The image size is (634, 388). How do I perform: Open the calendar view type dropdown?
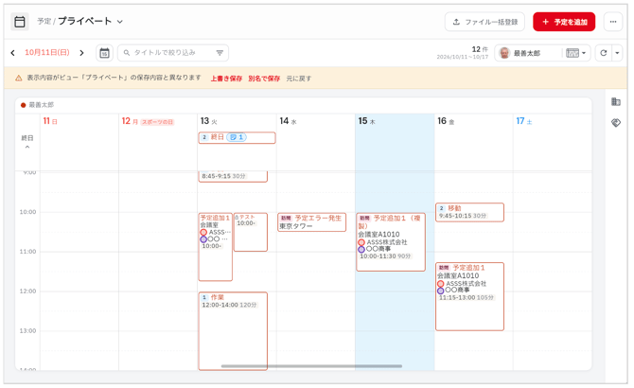point(576,53)
